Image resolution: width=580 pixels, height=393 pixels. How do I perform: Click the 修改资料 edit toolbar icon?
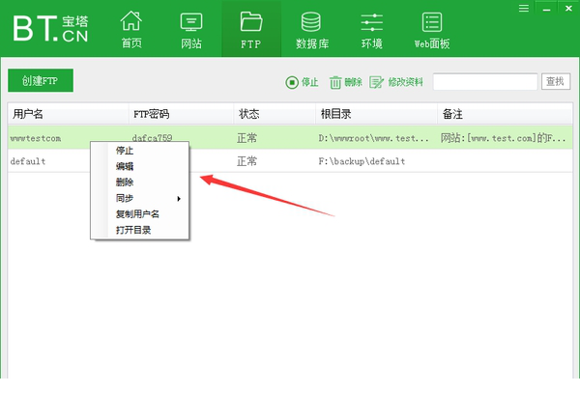pyautogui.click(x=376, y=83)
